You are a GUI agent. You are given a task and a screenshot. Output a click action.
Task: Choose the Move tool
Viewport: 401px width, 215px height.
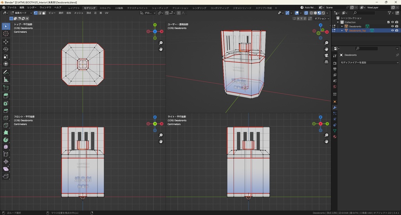(6, 41)
